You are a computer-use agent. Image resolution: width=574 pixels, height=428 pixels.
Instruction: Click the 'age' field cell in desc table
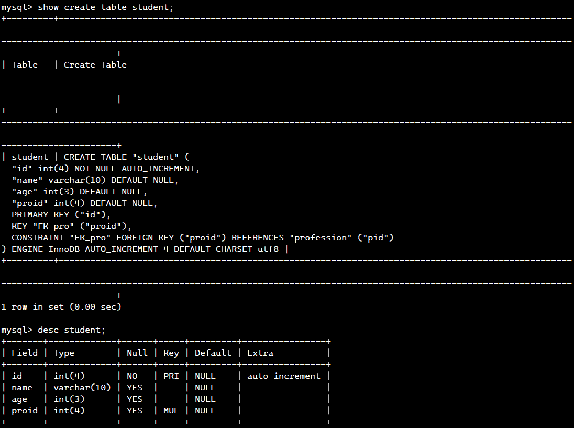tap(19, 399)
